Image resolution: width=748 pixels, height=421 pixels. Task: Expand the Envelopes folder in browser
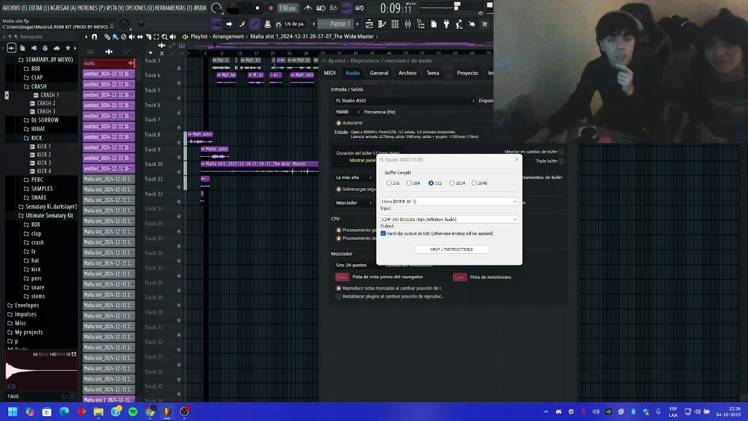(x=27, y=305)
